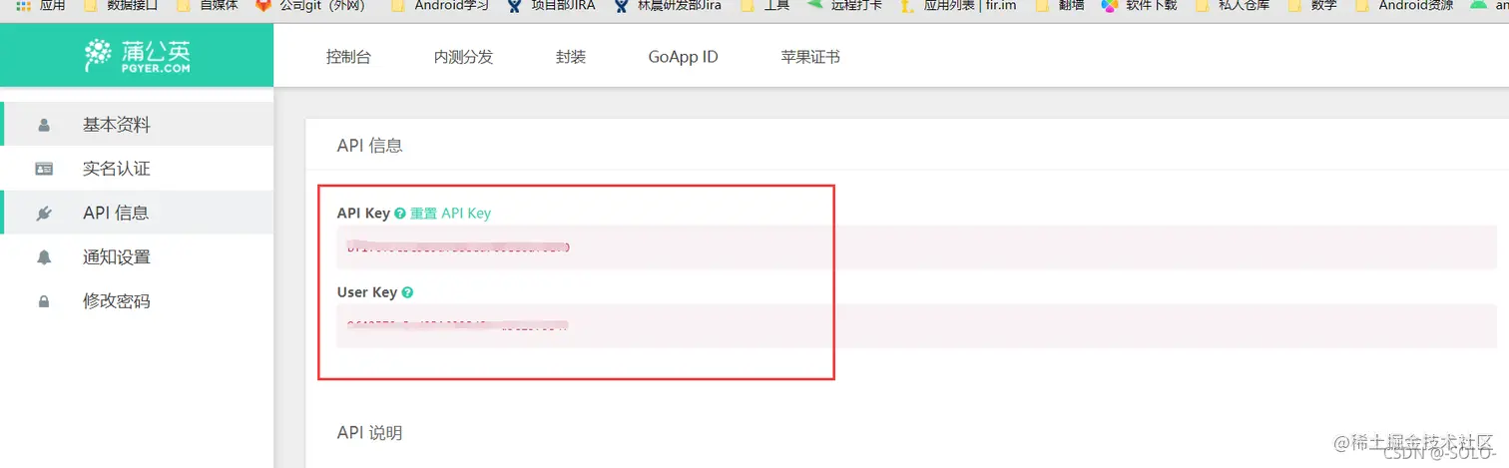Click the lock icon beside 修改密码
Viewport: 1509px width, 468px height.
[x=44, y=300]
